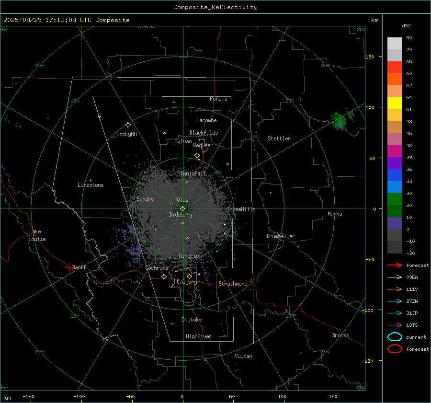
Task: Click the Strathmore city label
Action: click(233, 284)
